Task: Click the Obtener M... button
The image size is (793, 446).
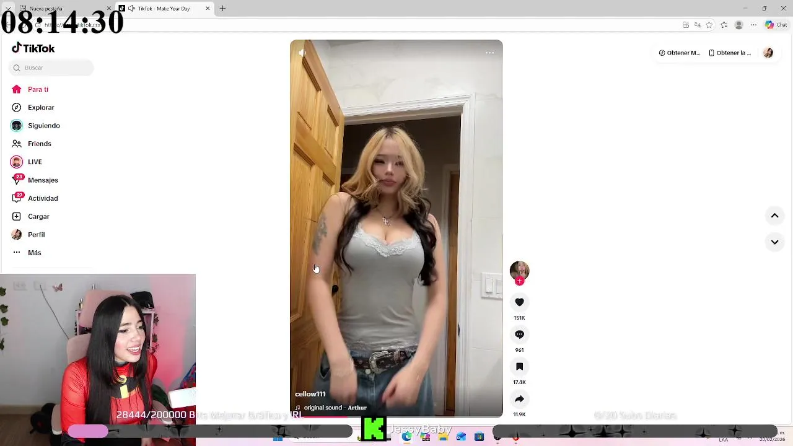Action: tap(680, 53)
